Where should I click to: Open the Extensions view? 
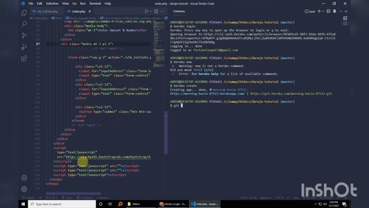24,58
